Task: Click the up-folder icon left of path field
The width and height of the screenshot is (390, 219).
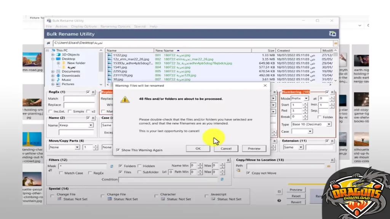Action: point(48,43)
